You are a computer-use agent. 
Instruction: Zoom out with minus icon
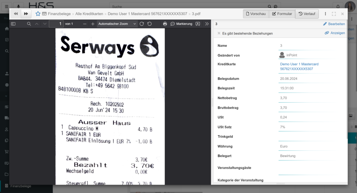click(85, 24)
